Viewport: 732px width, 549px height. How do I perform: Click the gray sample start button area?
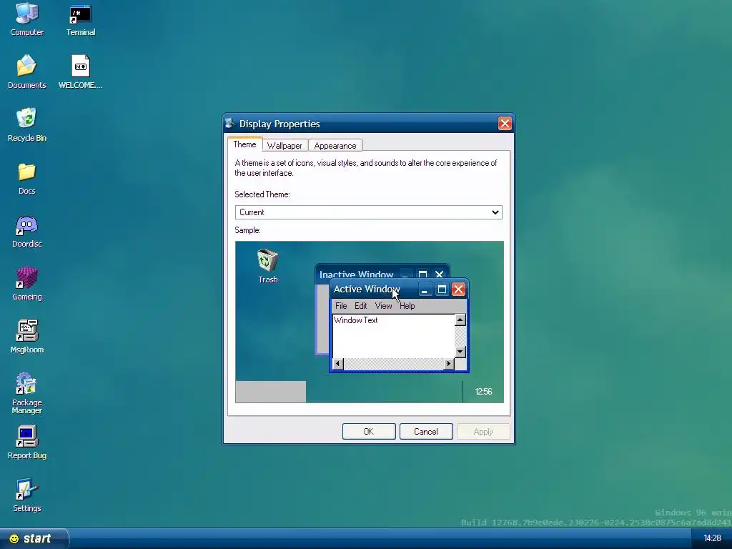(271, 392)
